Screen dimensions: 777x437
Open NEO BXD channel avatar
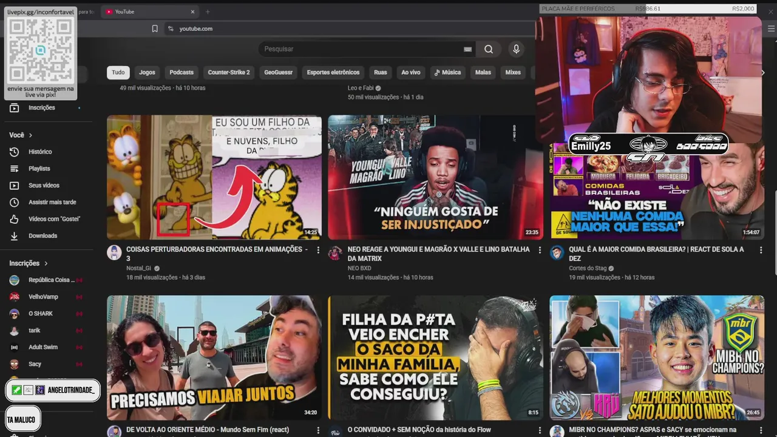[x=335, y=253]
